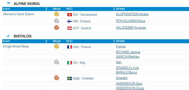Click Finland's silver medal icon
189x90 pixels.
pyautogui.click(x=57, y=21)
